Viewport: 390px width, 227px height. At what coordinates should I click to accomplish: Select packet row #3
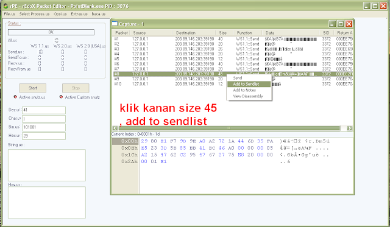(x=233, y=49)
